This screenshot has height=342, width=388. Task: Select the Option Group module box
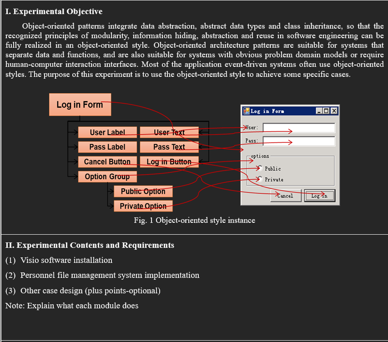(107, 176)
